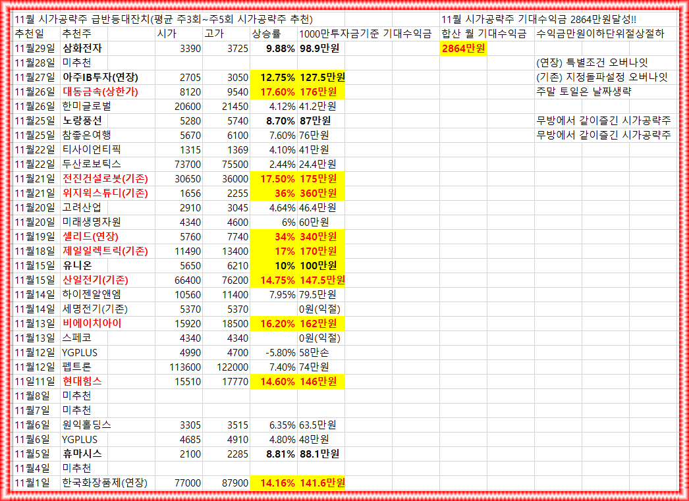Click the 현대힘스 cell

84,381
